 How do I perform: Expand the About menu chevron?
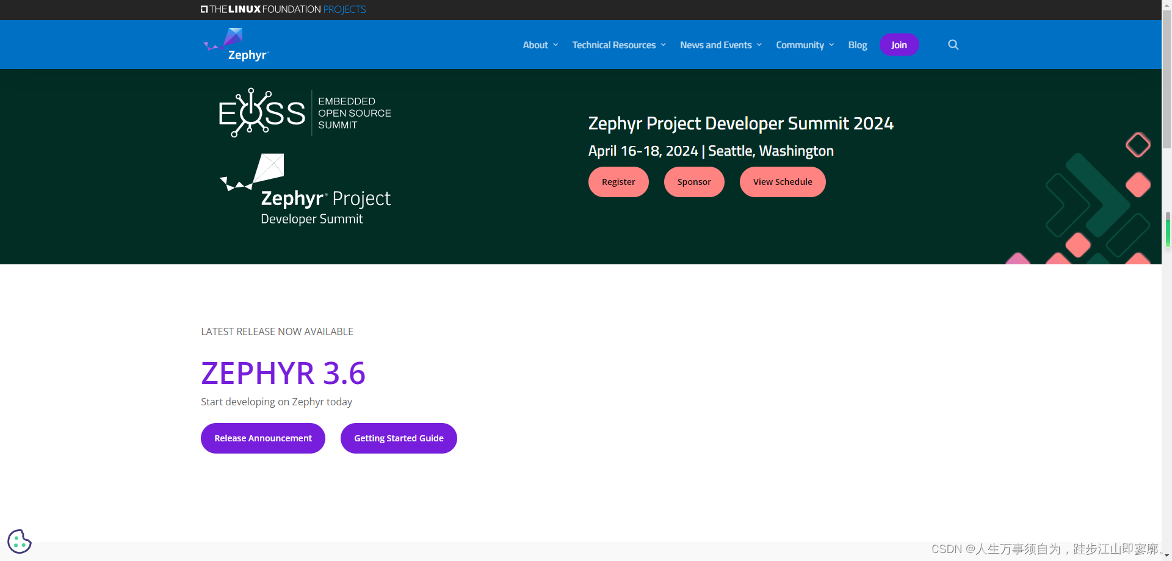(555, 45)
